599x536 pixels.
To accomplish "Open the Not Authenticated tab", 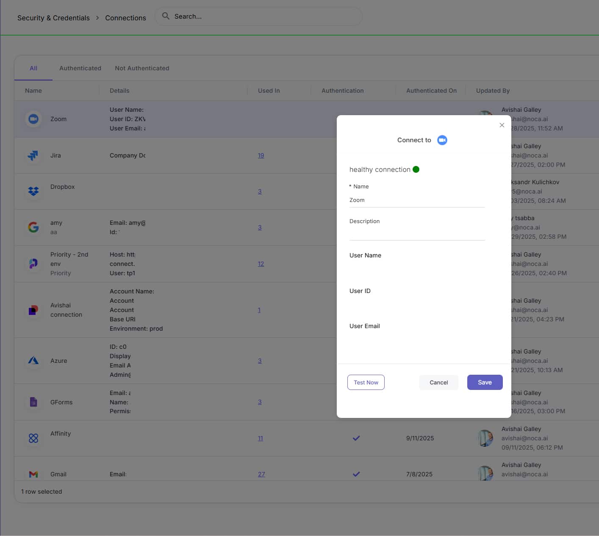I will point(142,68).
